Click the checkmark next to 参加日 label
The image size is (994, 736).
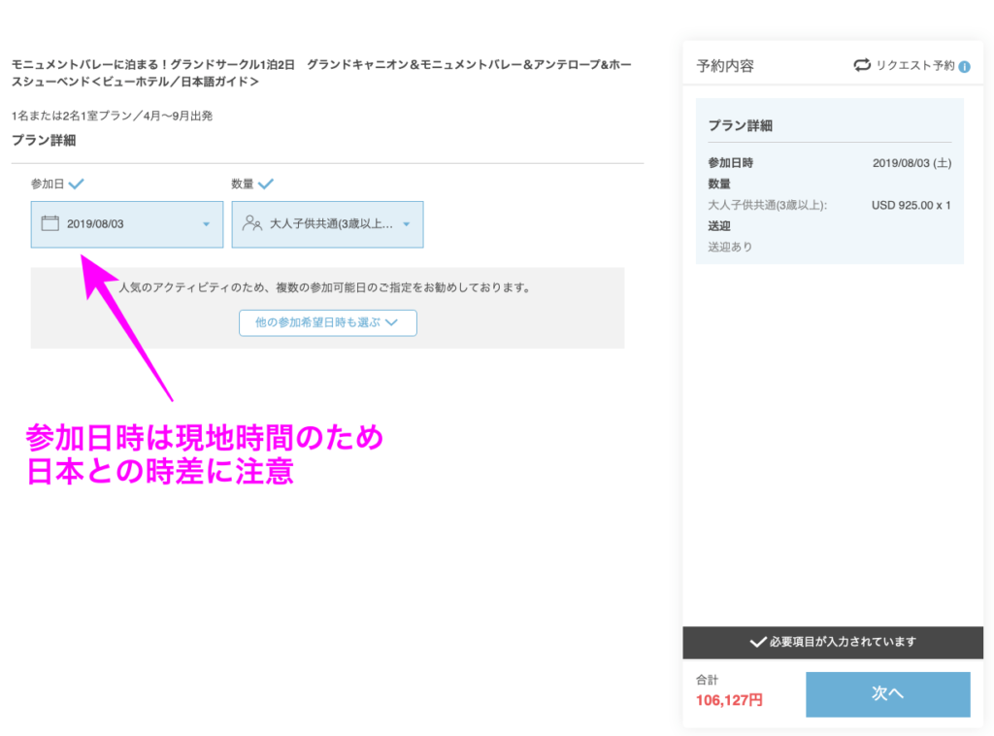[x=77, y=183]
